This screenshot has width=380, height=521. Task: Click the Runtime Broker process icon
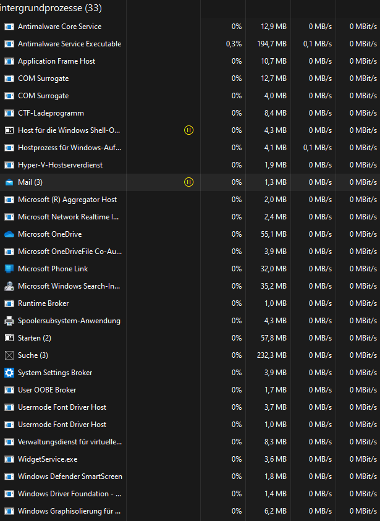coord(9,303)
